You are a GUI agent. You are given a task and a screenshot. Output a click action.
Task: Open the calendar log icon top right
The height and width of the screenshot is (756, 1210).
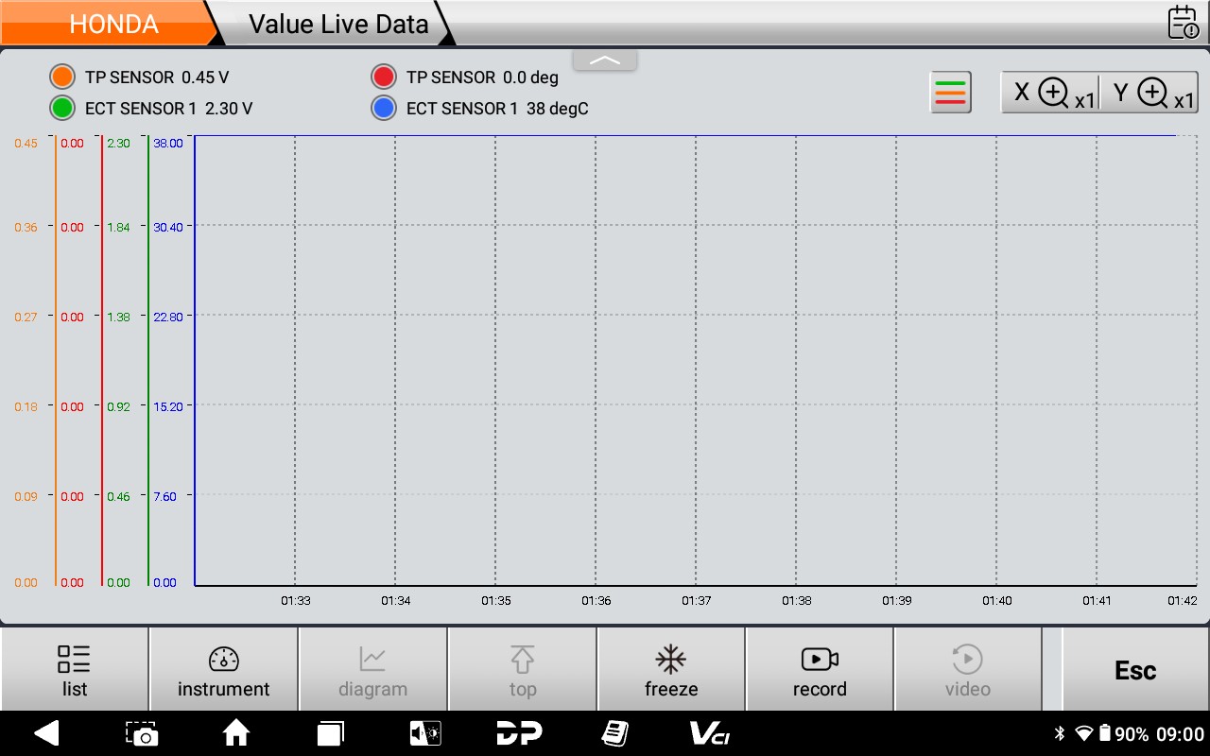pyautogui.click(x=1183, y=23)
